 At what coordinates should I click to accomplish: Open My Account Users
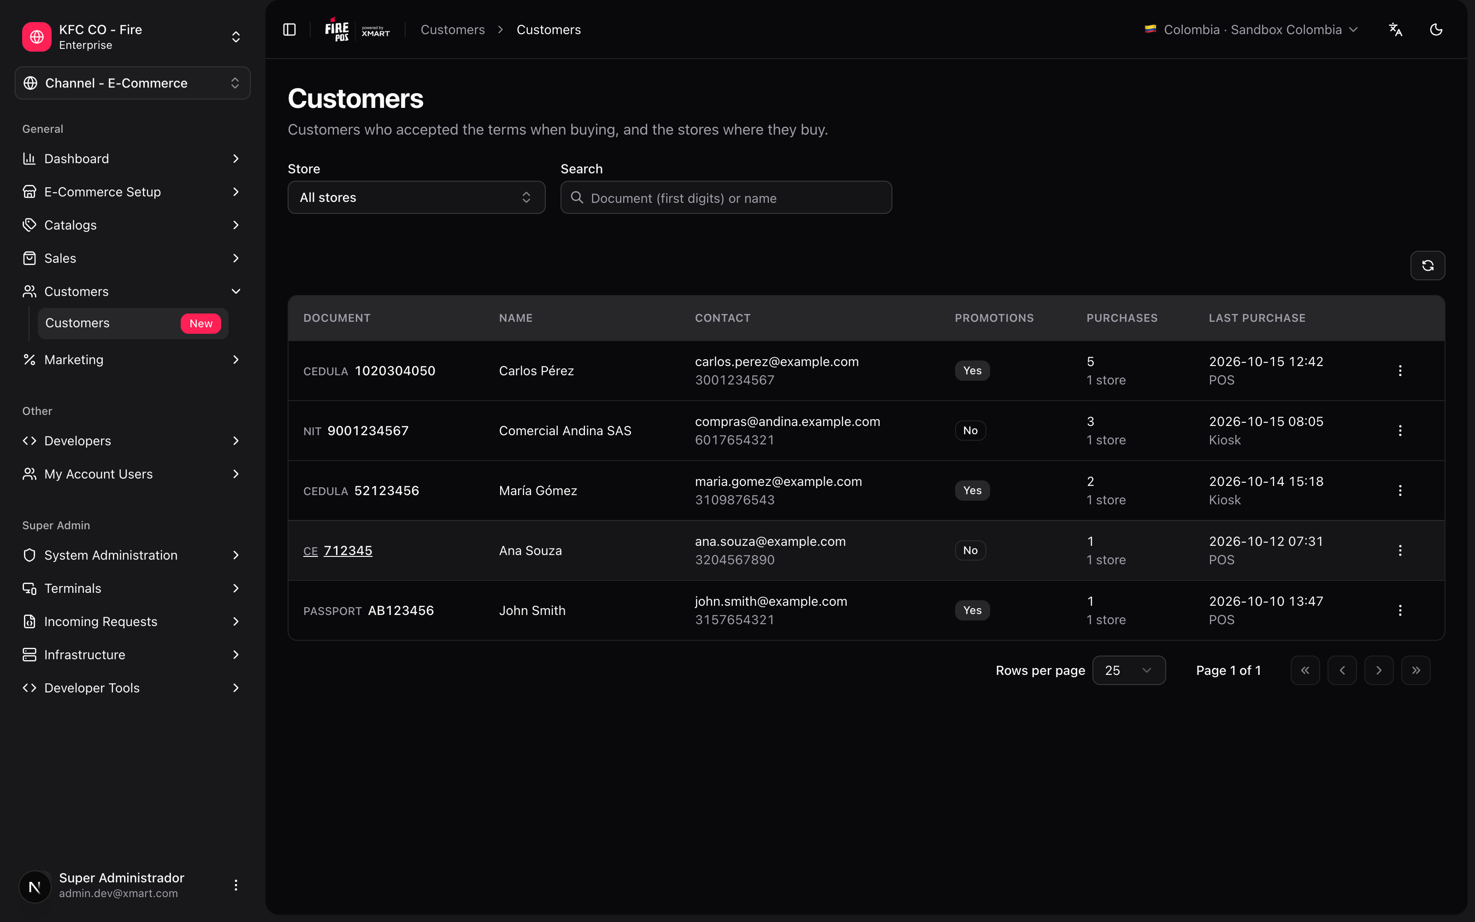coord(132,474)
